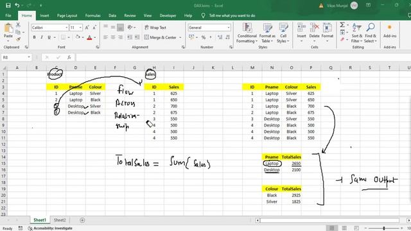
Task: Click Increase Decimal icon
Action: pos(220,37)
